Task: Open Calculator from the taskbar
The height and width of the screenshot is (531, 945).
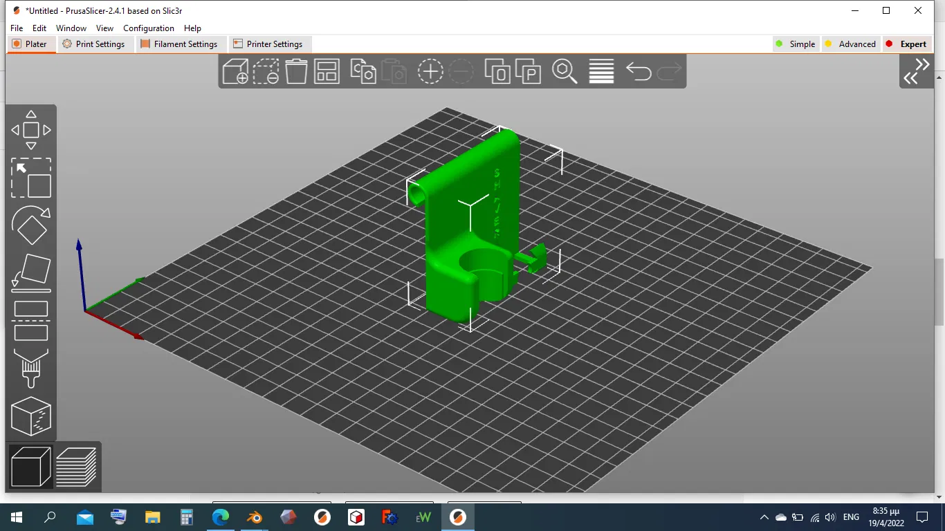Action: 187,516
